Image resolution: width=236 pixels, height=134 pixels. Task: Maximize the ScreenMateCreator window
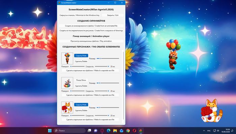[115, 3]
